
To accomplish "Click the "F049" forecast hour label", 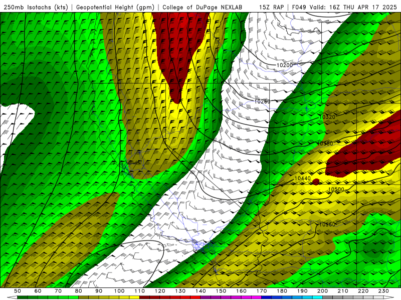I will (x=299, y=7).
